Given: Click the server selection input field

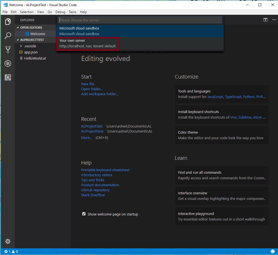Looking at the screenshot, I should coord(140,20).
